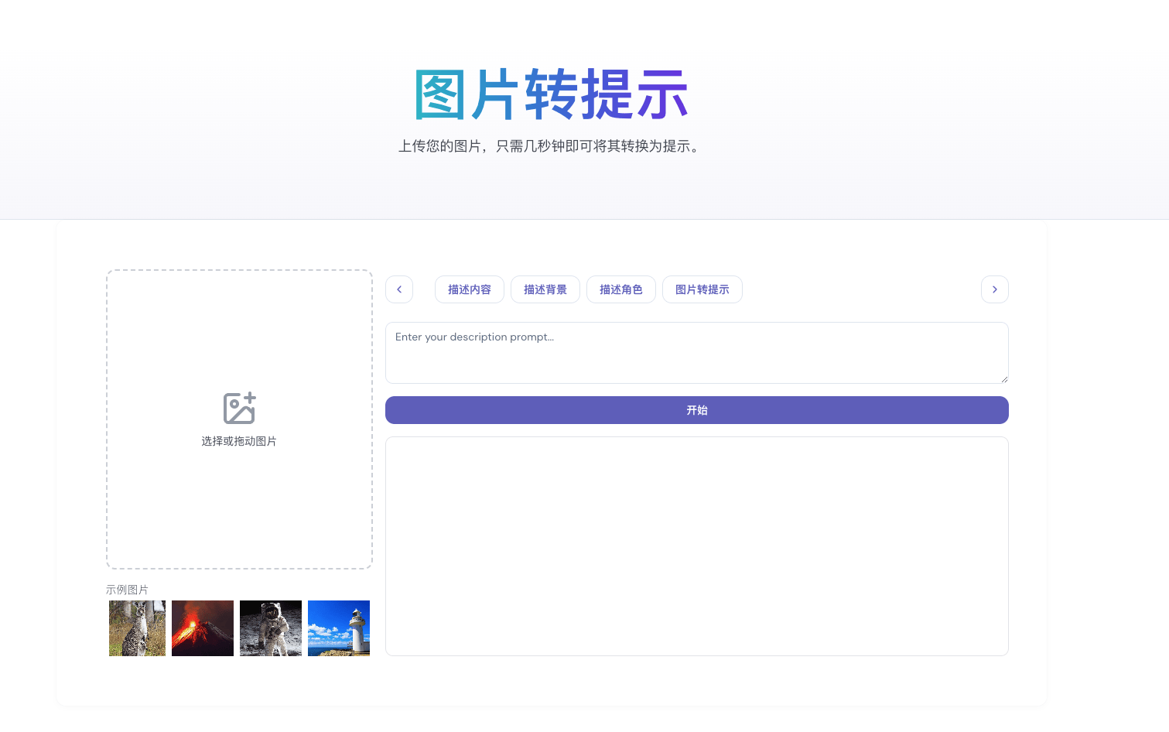Click the 示例图片 label
The width and height of the screenshot is (1169, 732).
(127, 590)
